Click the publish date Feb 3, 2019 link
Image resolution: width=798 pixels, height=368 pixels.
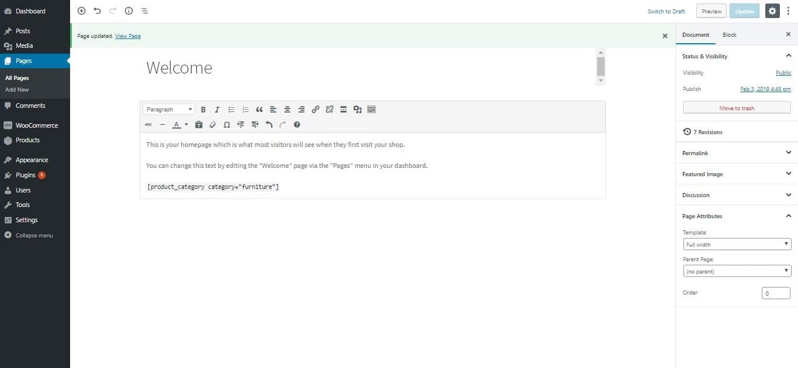[765, 89]
